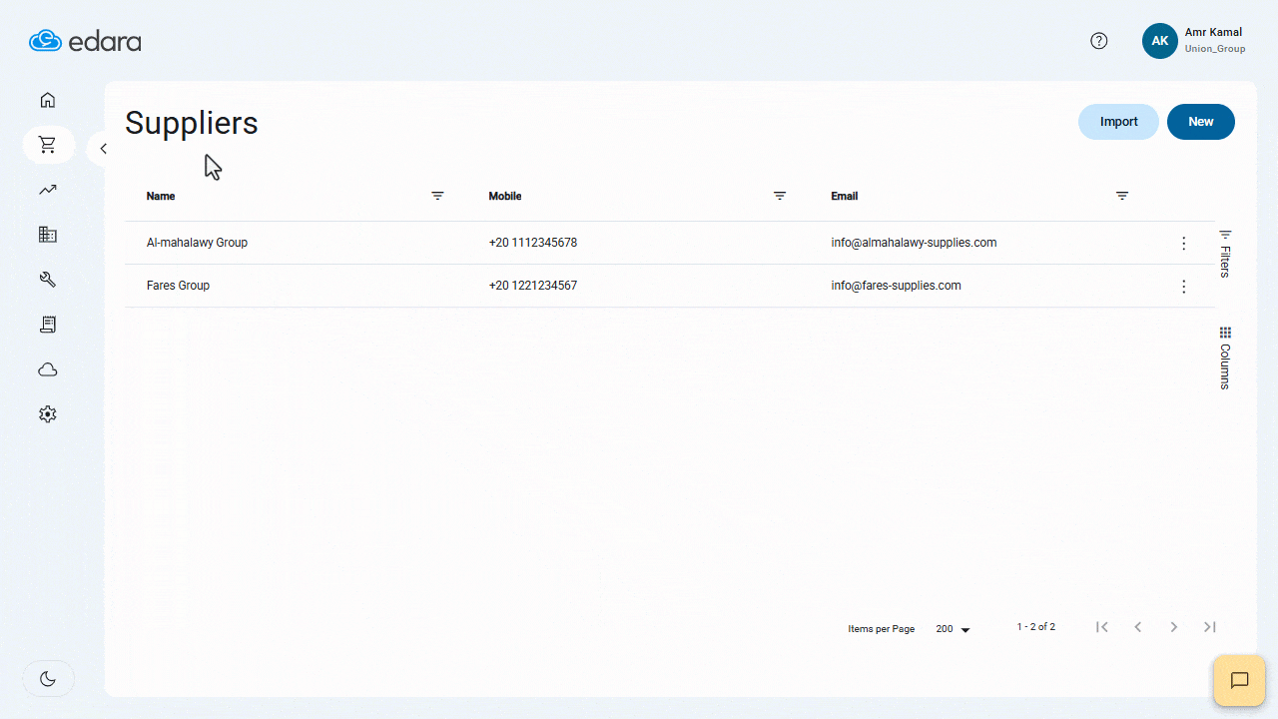
Task: Click mobile number +20 1112345678
Action: point(533,243)
